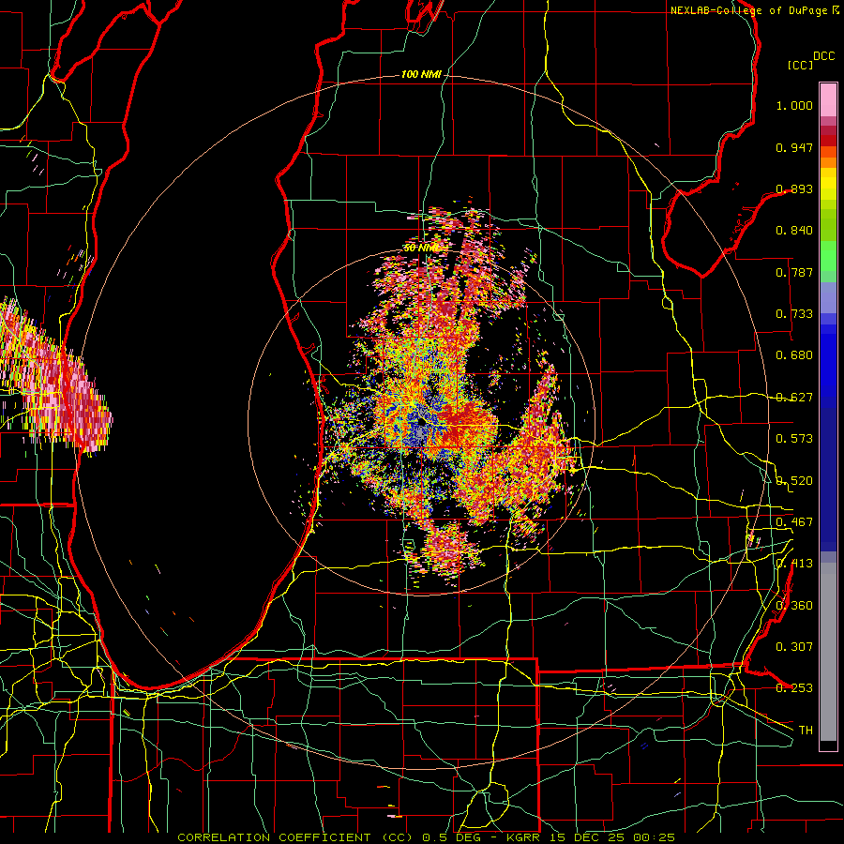Screen dimensions: 844x844
Task: Click the TH legend label
Action: point(806,731)
